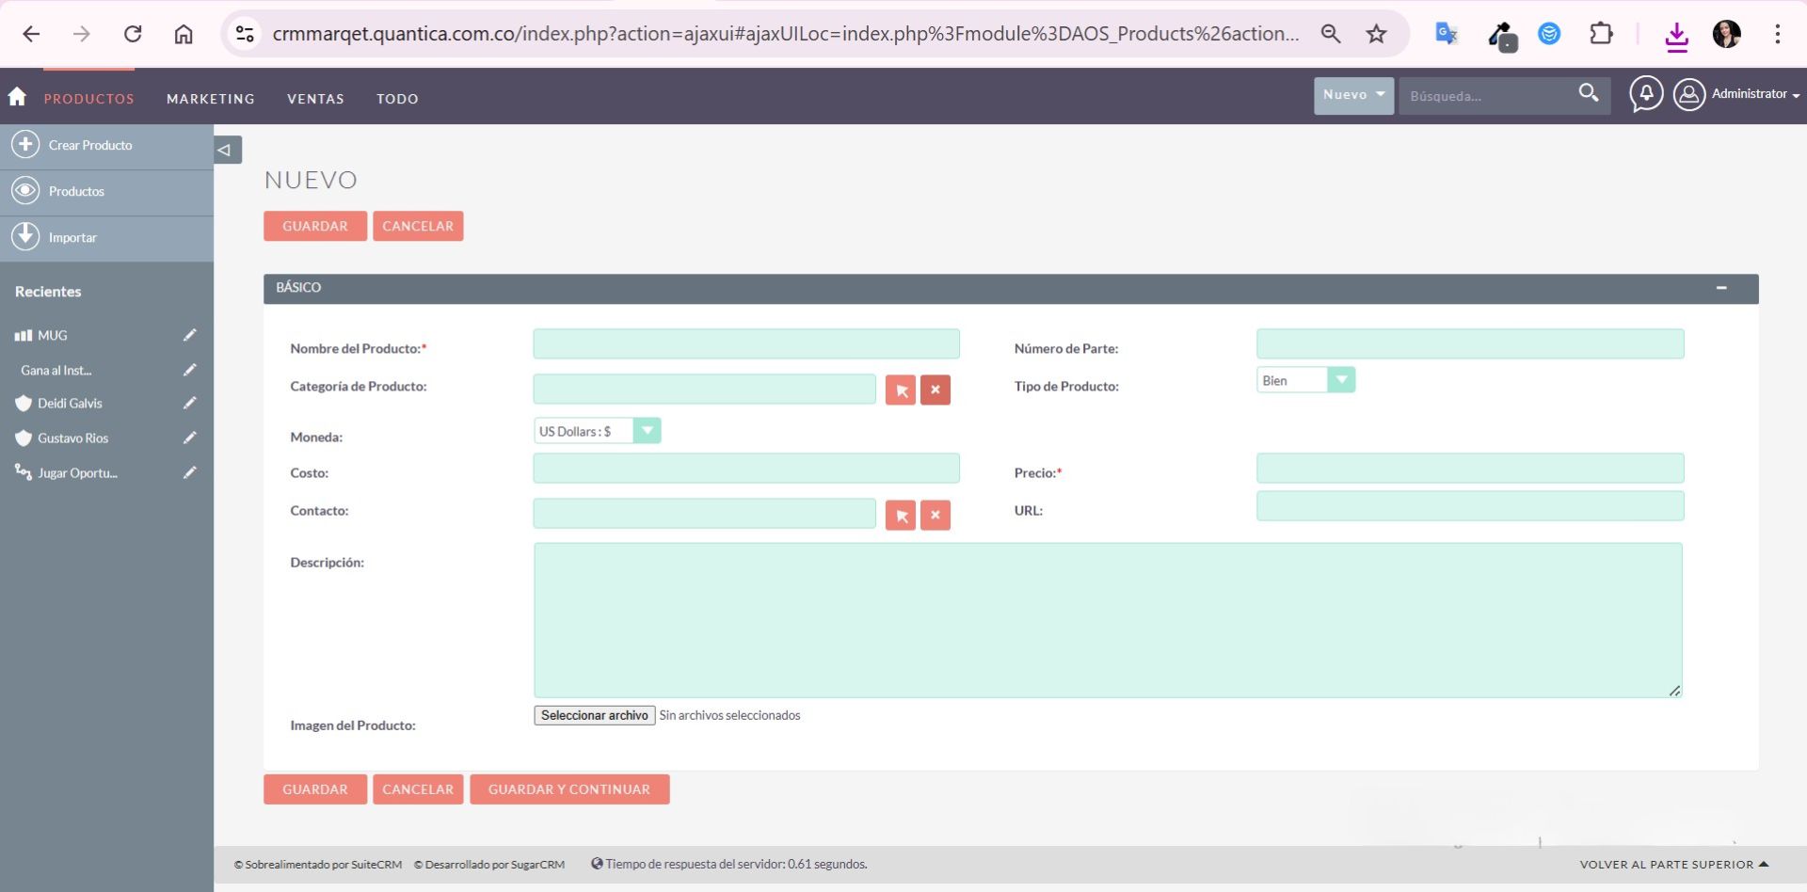Open the notifications bell icon
The image size is (1807, 892).
pyautogui.click(x=1646, y=94)
